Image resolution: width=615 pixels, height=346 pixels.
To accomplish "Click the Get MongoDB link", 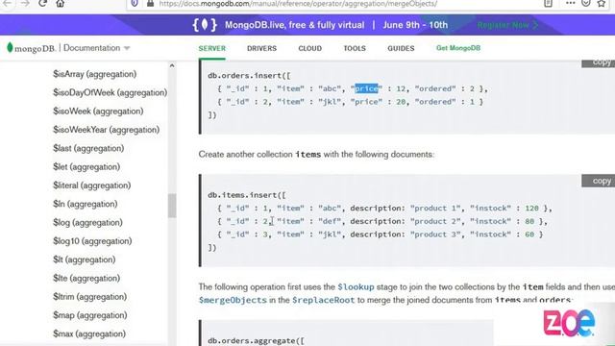I will 458,48.
